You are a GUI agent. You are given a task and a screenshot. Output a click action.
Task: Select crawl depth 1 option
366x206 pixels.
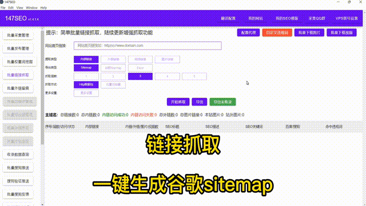tap(86, 76)
